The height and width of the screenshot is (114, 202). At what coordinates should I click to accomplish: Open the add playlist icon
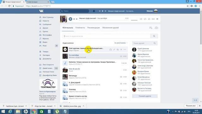(151, 28)
